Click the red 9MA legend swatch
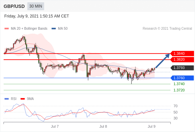195x132 pixels. click(x=22, y=99)
